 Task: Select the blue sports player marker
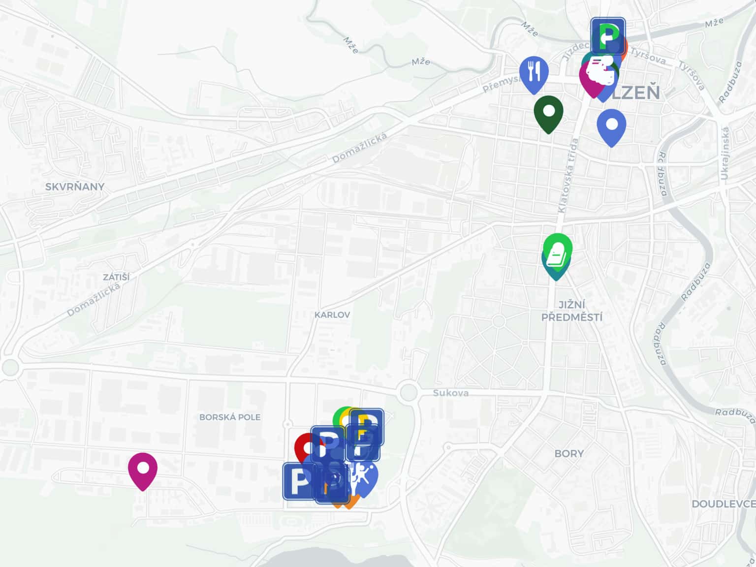tap(365, 476)
